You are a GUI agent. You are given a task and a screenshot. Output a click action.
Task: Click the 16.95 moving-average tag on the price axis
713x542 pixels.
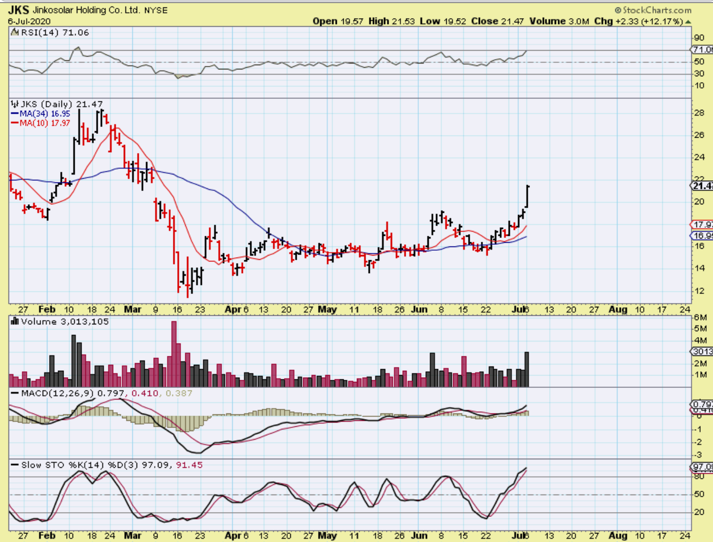[x=702, y=235]
